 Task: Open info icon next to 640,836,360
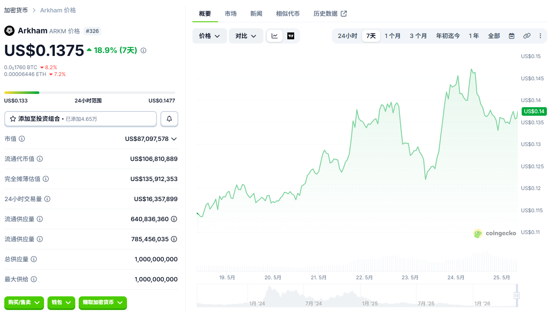(174, 219)
